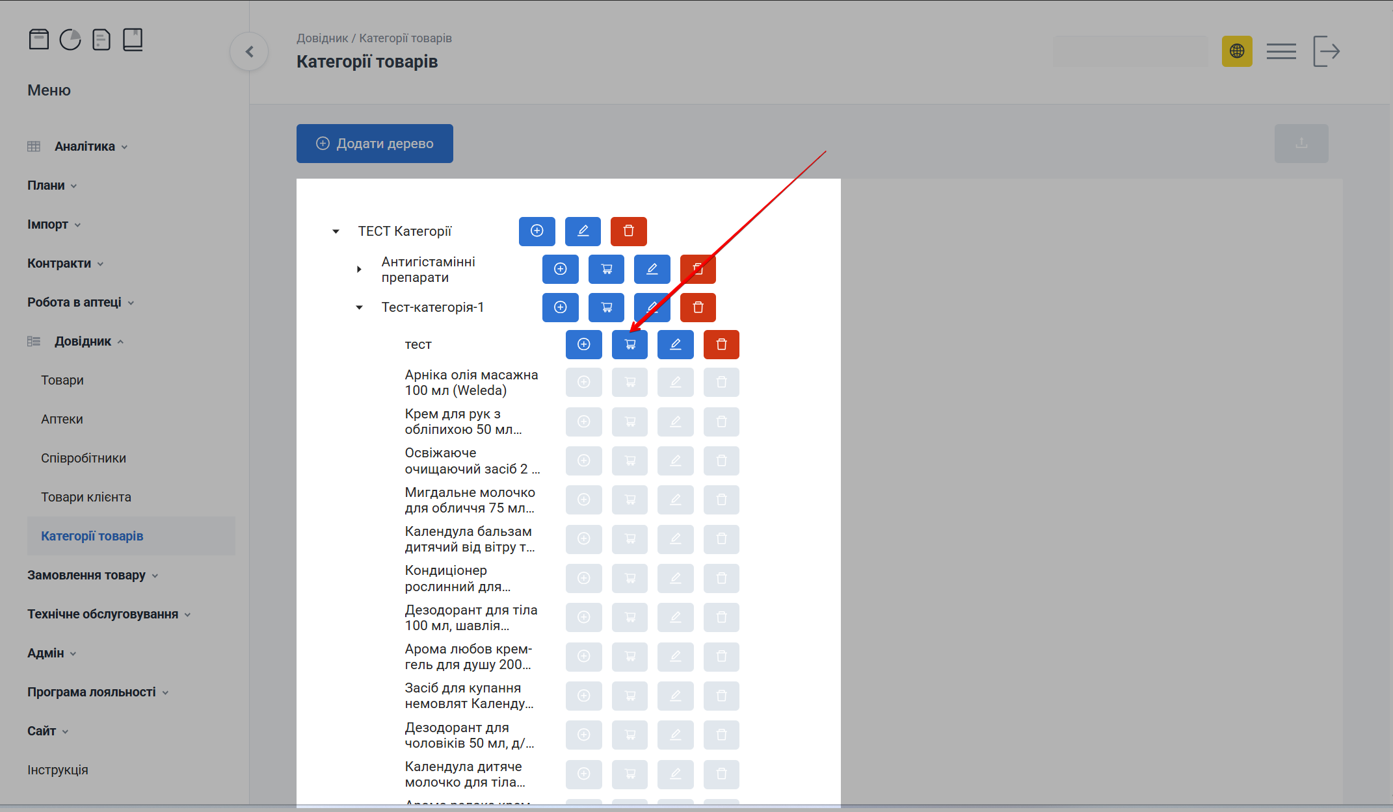
Task: Click the Додати дерево button
Action: coord(375,144)
